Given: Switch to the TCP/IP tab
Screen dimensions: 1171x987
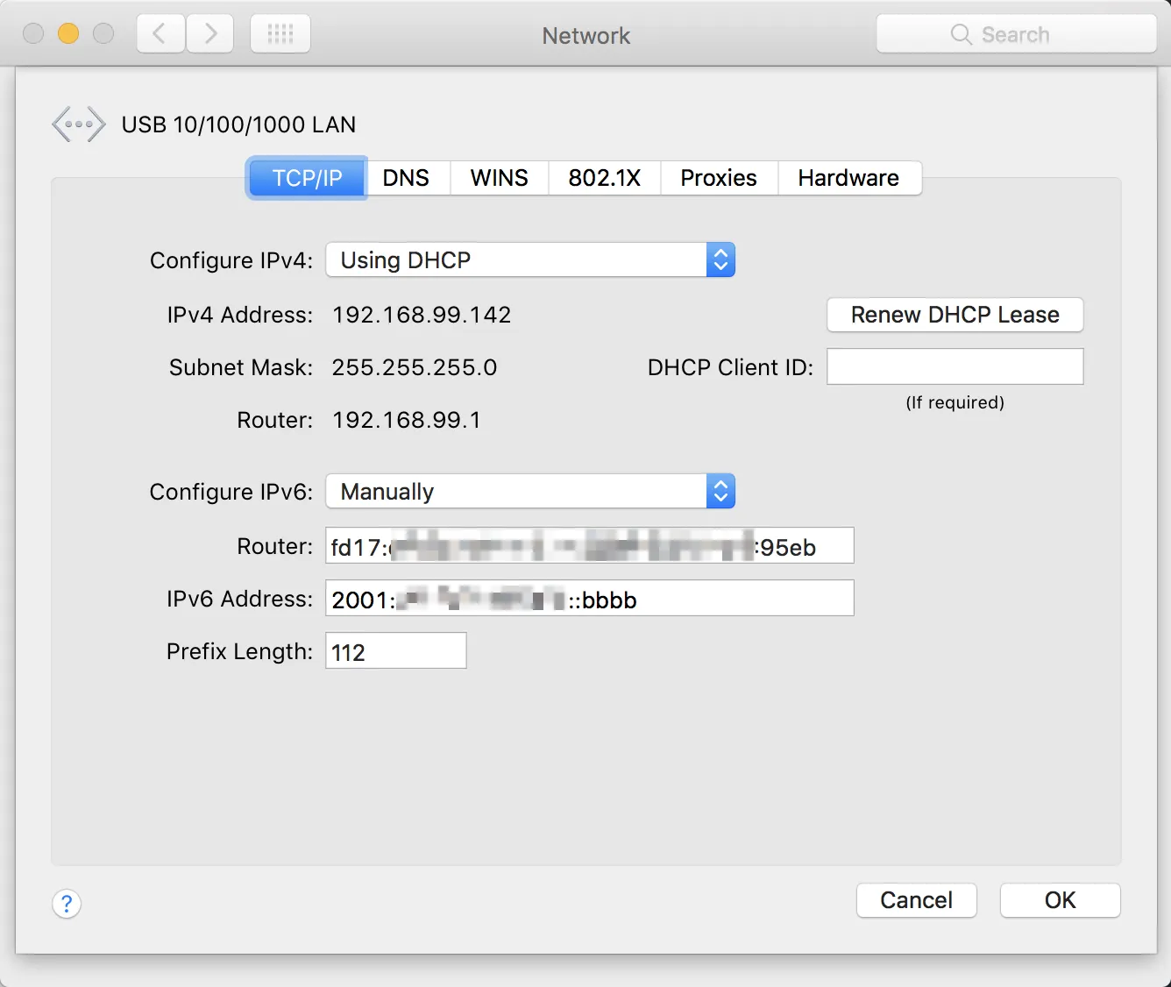Looking at the screenshot, I should point(307,178).
